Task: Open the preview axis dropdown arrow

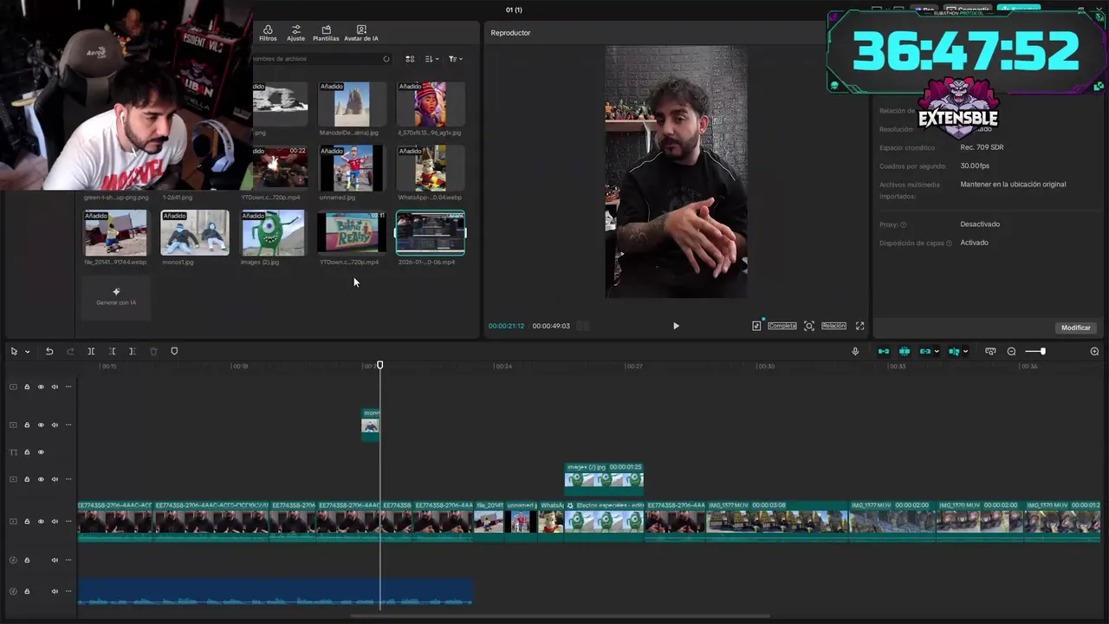Action: coord(965,351)
